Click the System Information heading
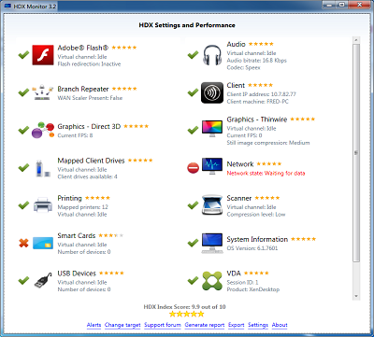 coord(257,239)
